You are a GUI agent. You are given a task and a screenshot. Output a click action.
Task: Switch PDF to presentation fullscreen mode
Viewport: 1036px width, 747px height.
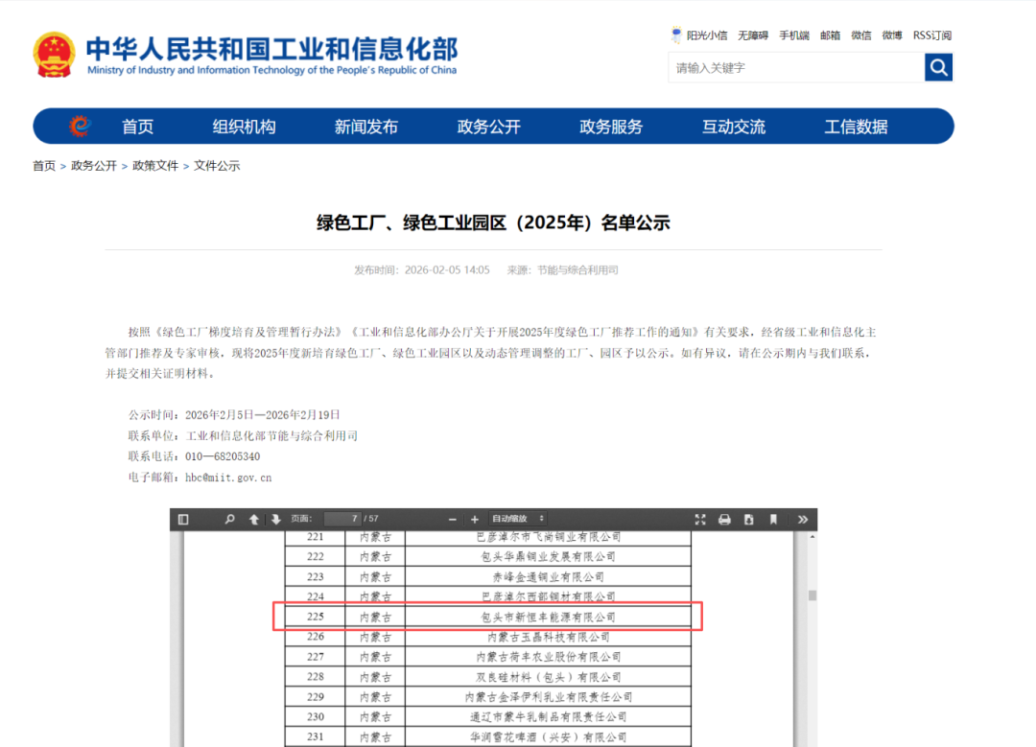(x=700, y=520)
